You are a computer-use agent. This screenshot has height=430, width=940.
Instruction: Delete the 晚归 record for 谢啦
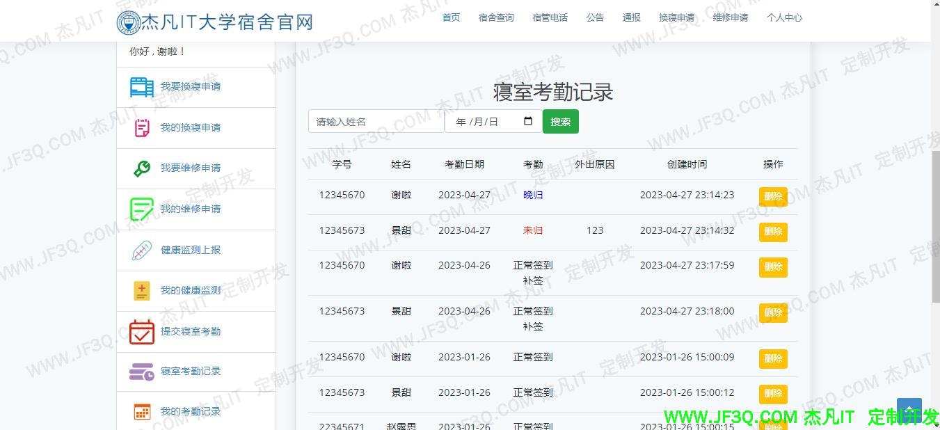773,196
